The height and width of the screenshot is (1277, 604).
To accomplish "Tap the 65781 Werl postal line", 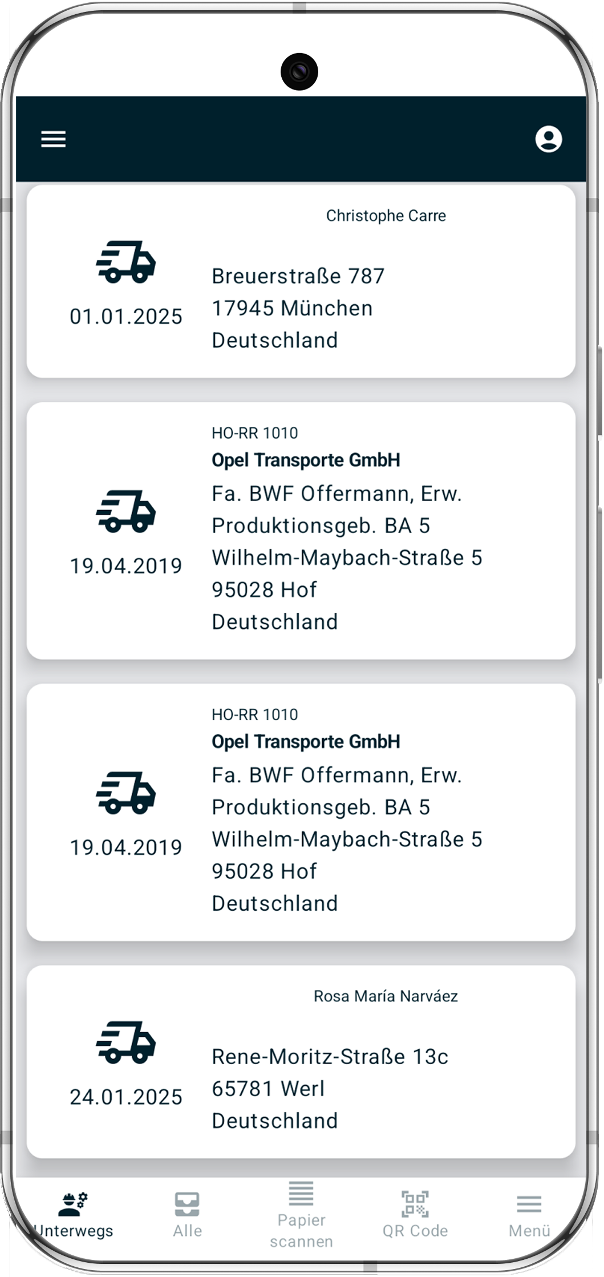I will [x=268, y=1089].
